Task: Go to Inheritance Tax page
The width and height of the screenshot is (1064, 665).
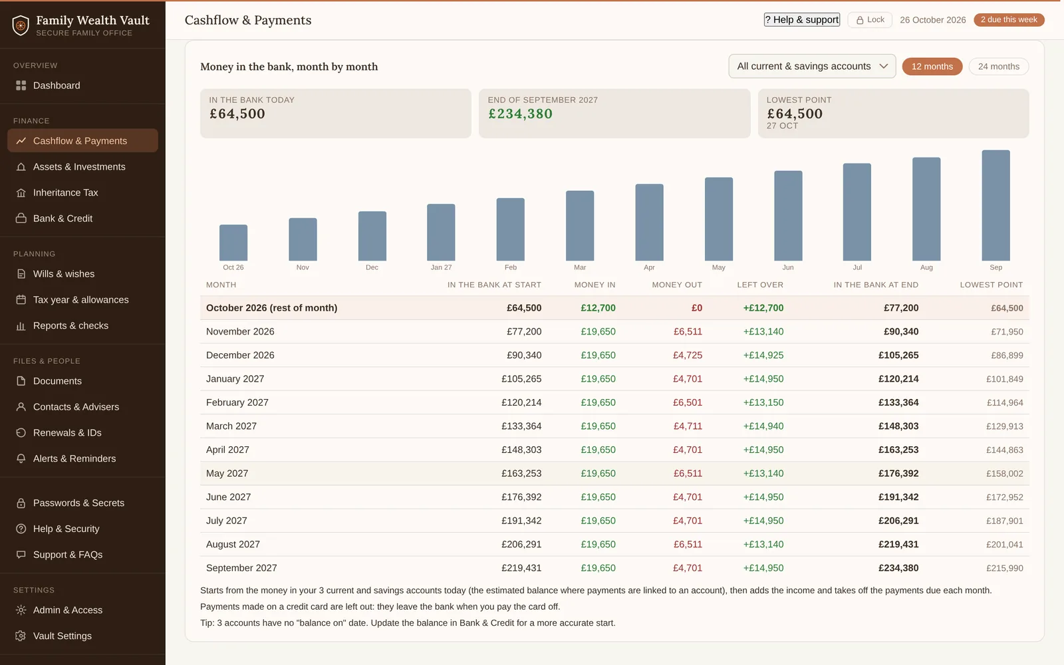Action: pyautogui.click(x=82, y=193)
